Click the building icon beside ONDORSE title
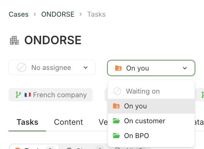The width and height of the screenshot is (204, 149). 14,40
